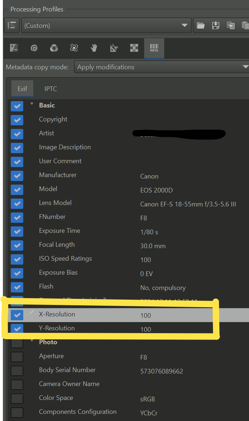
Task: Switch to the IPTC tab
Action: 50,89
